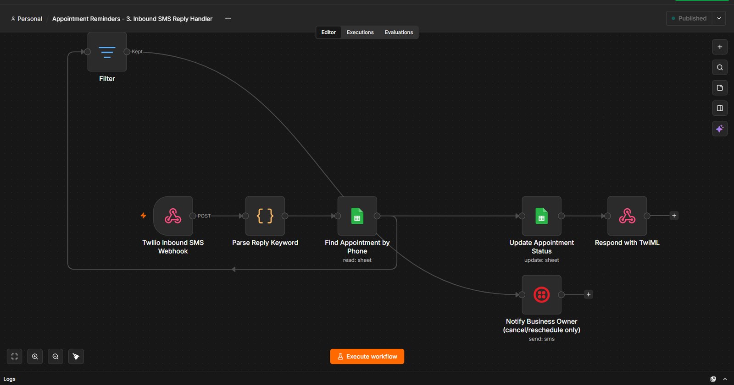Open the workflow actions ellipsis menu
This screenshot has height=385, width=734.
(228, 18)
